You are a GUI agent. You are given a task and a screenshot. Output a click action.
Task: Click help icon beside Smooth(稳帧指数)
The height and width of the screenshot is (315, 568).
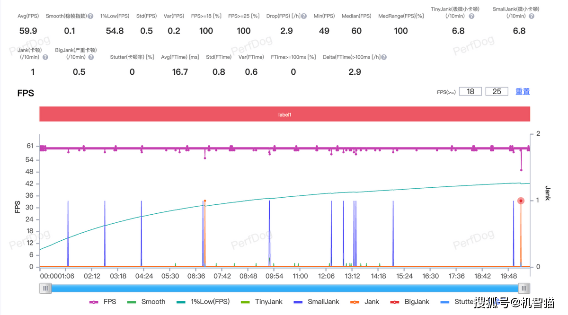(90, 16)
